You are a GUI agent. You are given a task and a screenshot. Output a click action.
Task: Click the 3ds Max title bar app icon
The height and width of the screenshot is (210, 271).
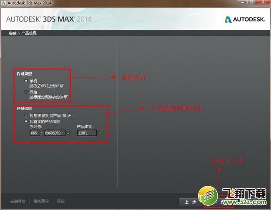(3, 3)
